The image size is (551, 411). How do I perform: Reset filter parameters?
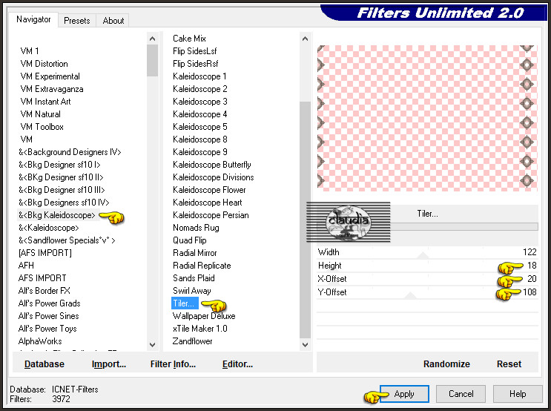pyautogui.click(x=509, y=364)
